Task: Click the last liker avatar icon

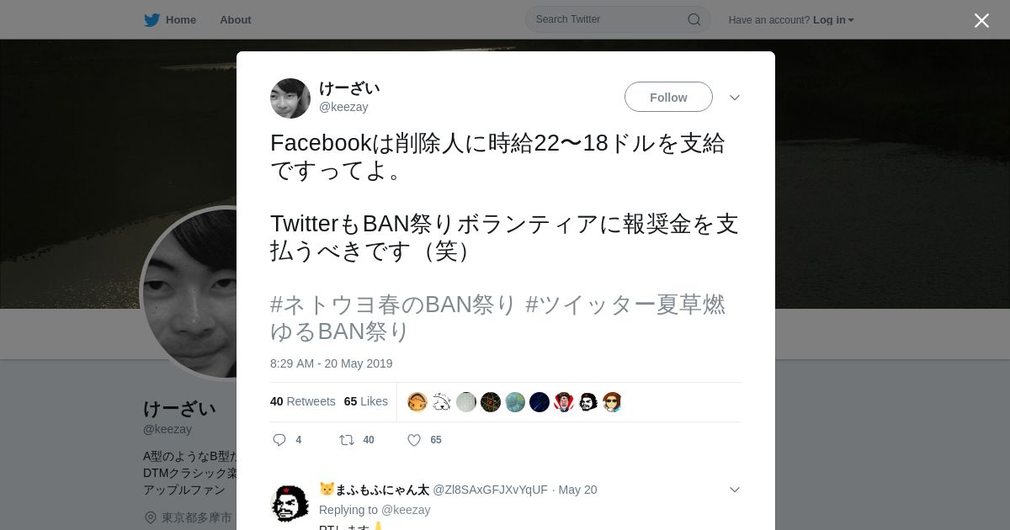Action: (613, 402)
